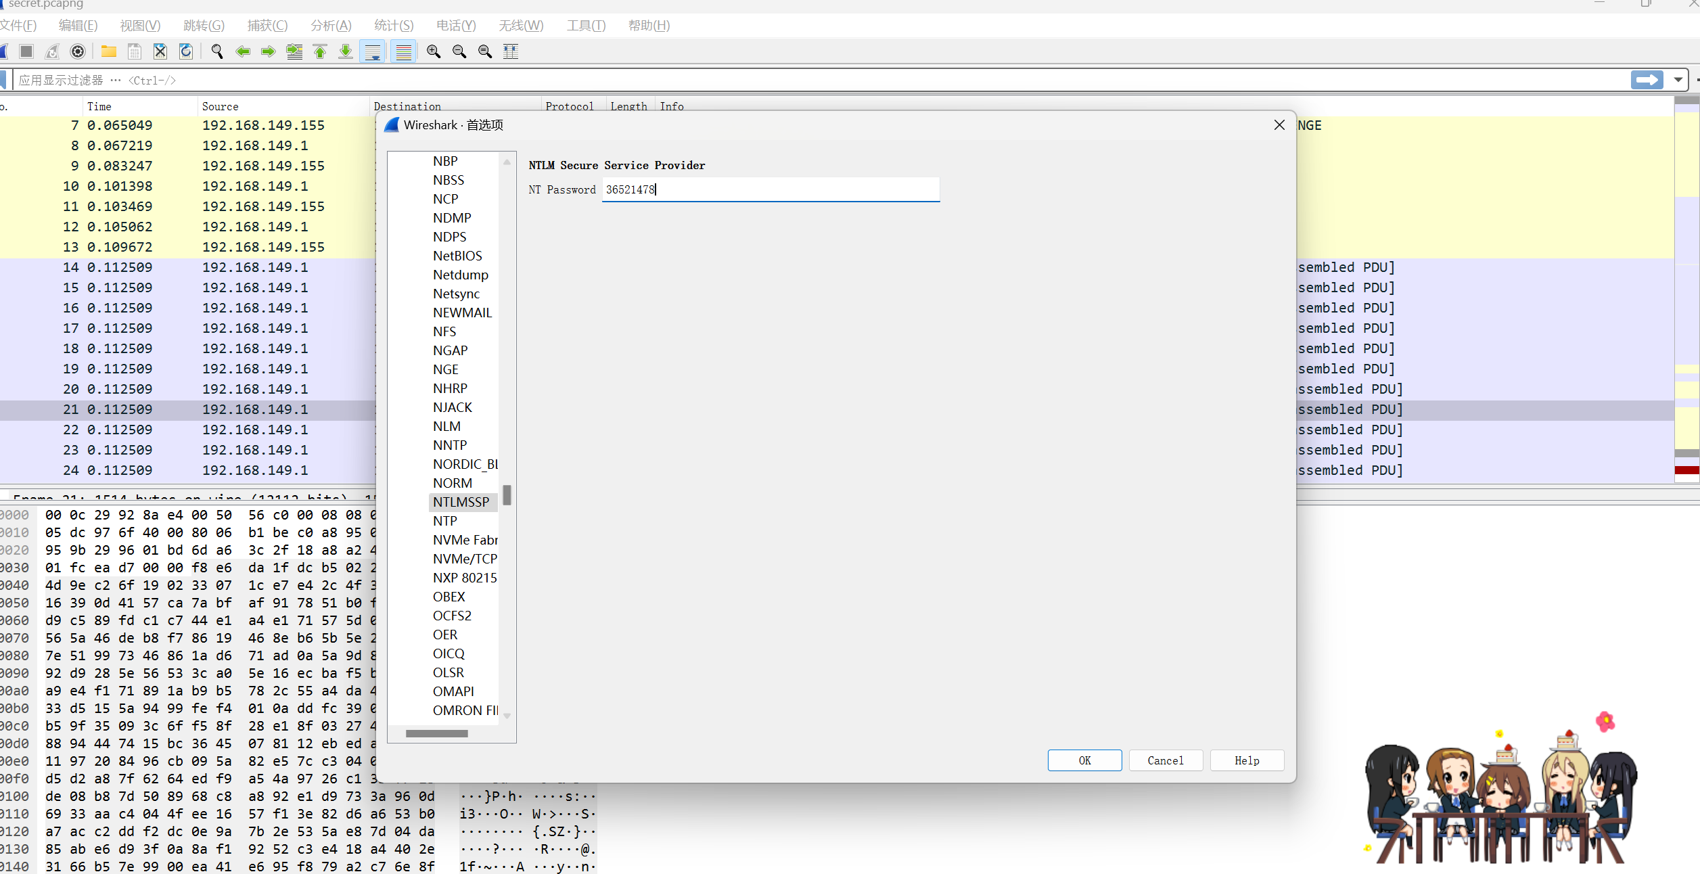Click the Cancel button in preferences
Image resolution: width=1700 pixels, height=874 pixels.
(1165, 760)
